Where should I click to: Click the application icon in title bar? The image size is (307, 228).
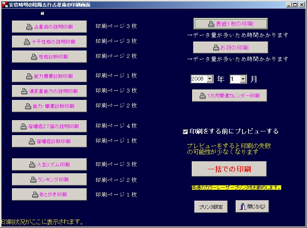pos(5,5)
